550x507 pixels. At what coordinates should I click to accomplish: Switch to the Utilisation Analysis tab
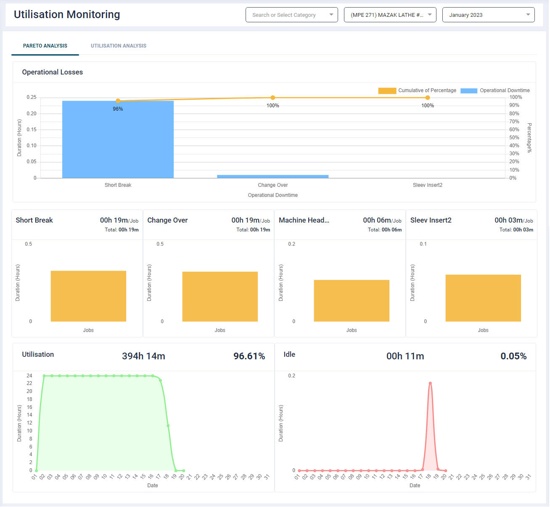pyautogui.click(x=119, y=46)
